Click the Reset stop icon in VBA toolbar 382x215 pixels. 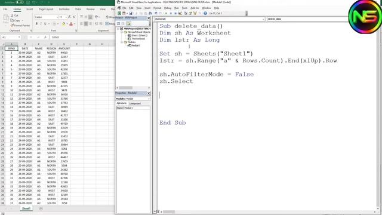[x=175, y=13]
